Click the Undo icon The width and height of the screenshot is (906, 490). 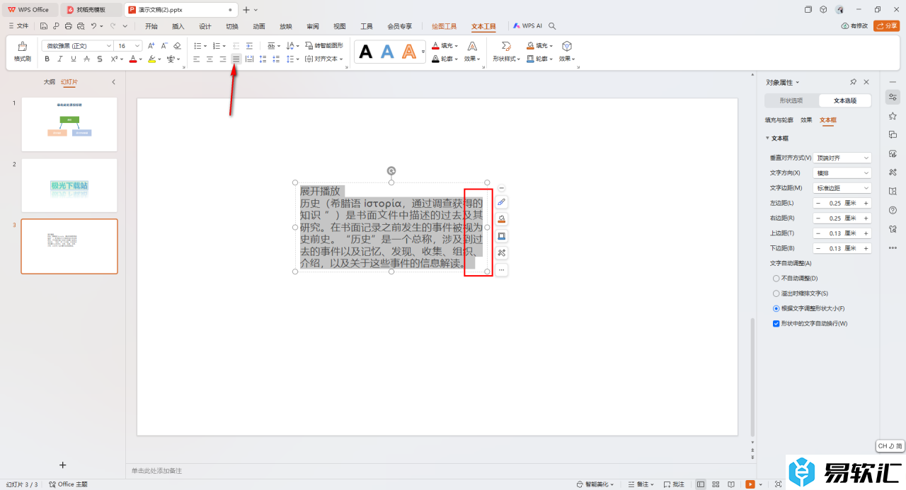[93, 26]
